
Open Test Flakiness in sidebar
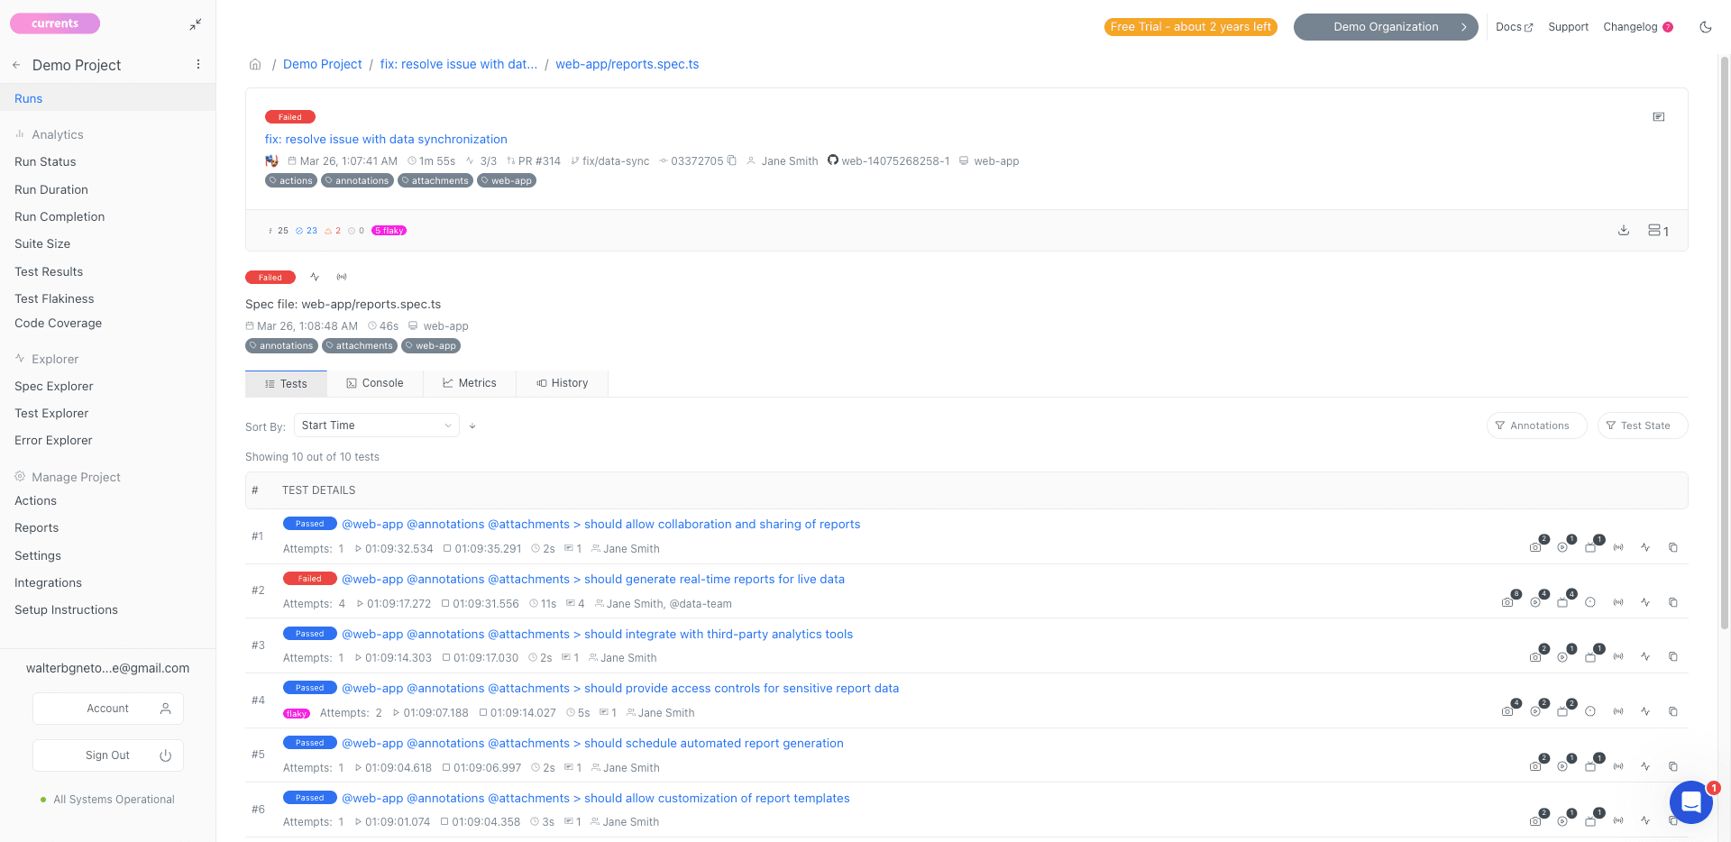click(54, 298)
